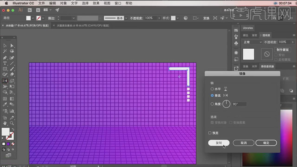The height and width of the screenshot is (167, 297).
Task: Toggle the invert mask checkbox
Action: pyautogui.click(x=276, y=60)
